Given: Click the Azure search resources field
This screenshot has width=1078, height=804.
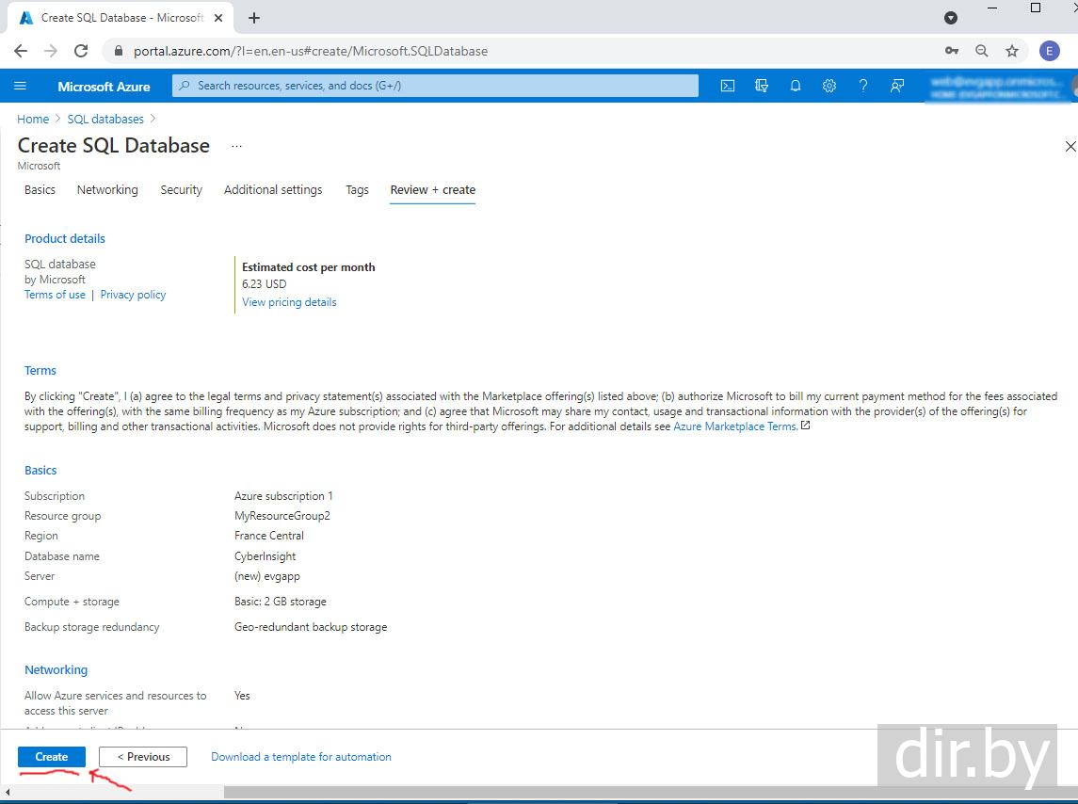Looking at the screenshot, I should pos(435,86).
